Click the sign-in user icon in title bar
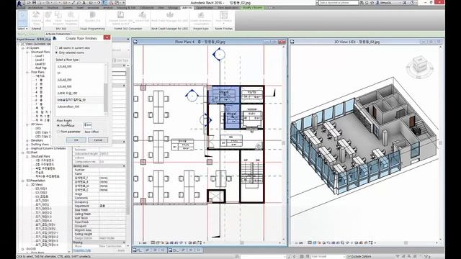This screenshot has height=259, width=461. click(x=377, y=3)
